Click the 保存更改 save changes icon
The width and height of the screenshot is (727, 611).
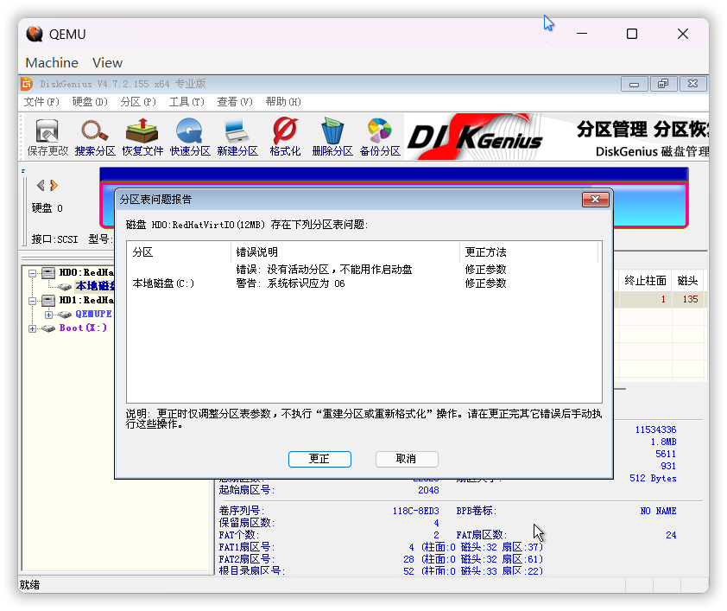point(47,137)
